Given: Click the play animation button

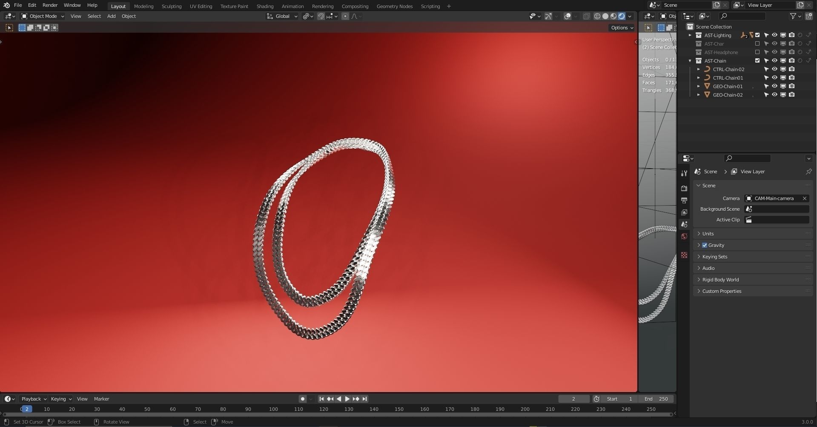Looking at the screenshot, I should tap(347, 399).
